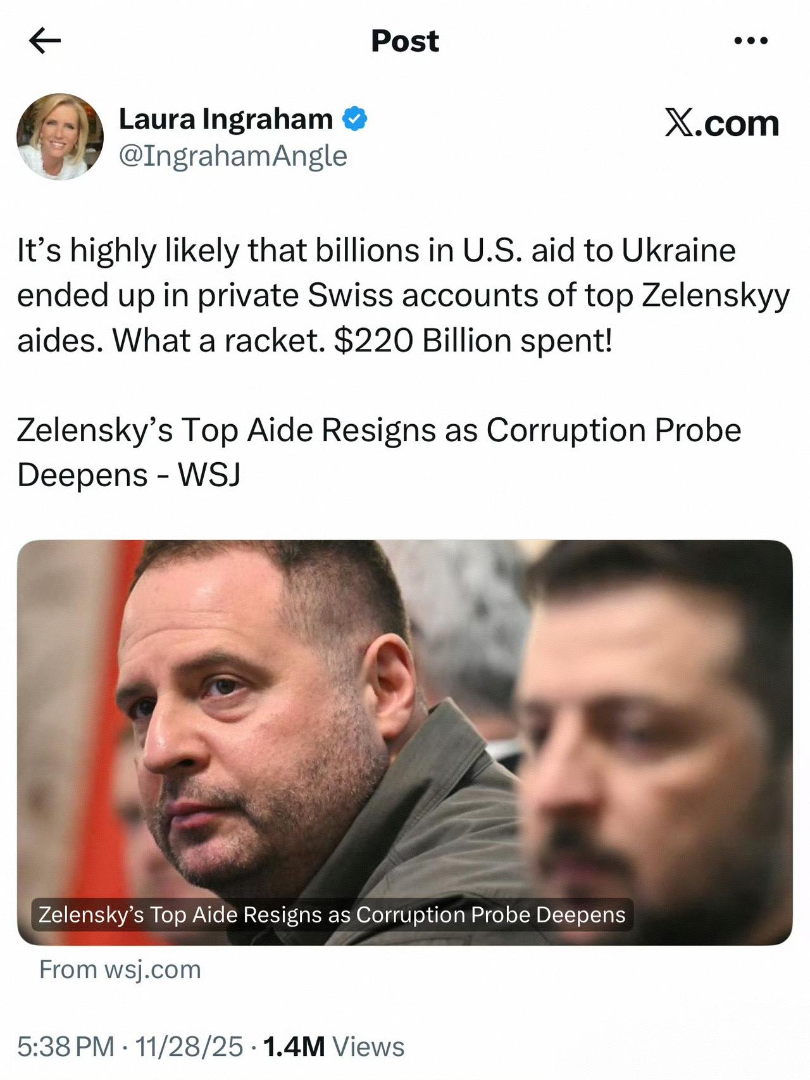Click the article headline caption overlay
Viewport: 810px width, 1080px height.
tap(332, 914)
